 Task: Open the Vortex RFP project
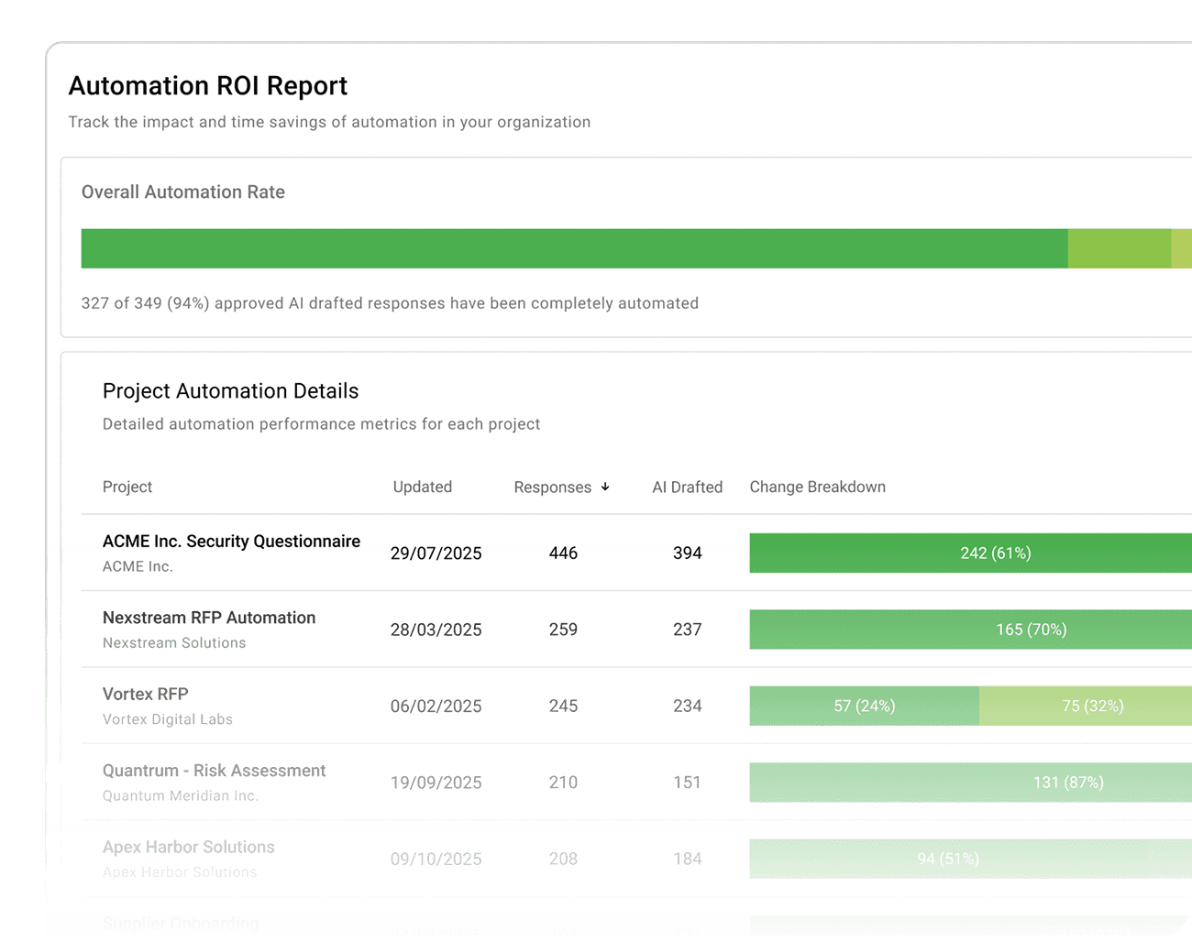146,694
